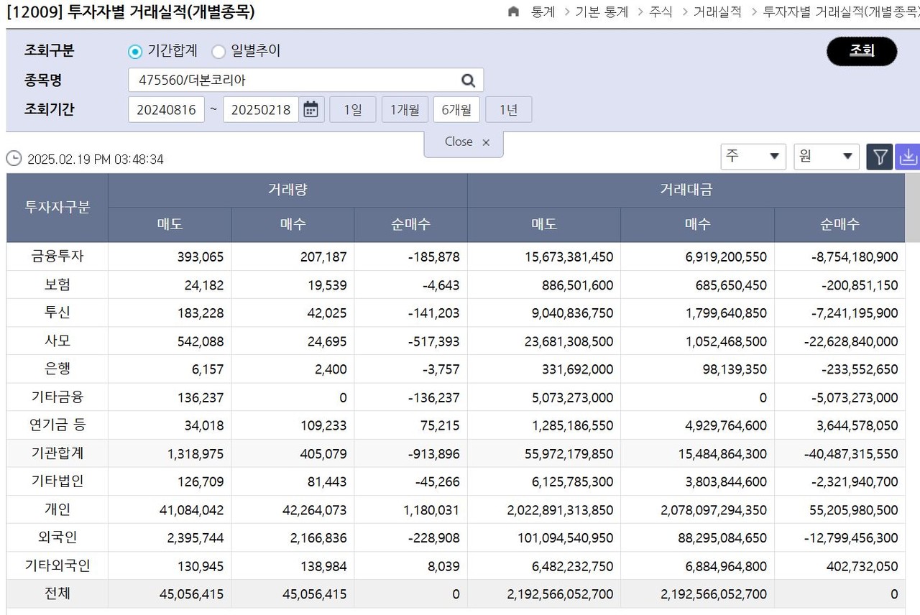Click the 거래대금 group header
Screen dimensions: 920x615
tap(686, 190)
